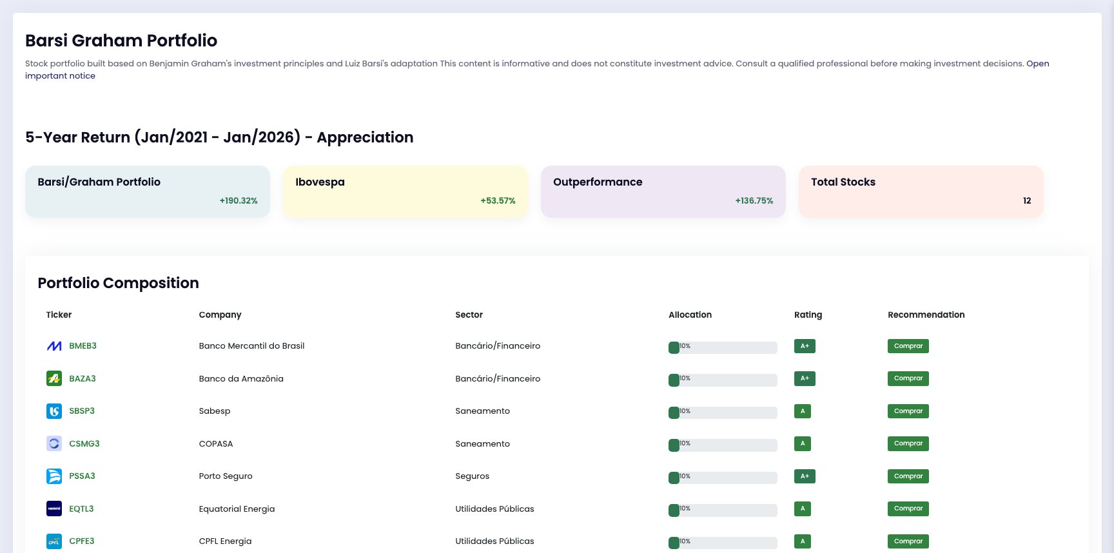Click the Comprar badge for Banco da Amazônia
The width and height of the screenshot is (1114, 553).
pos(908,378)
